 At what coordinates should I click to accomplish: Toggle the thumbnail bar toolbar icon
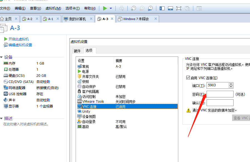tap(170, 8)
